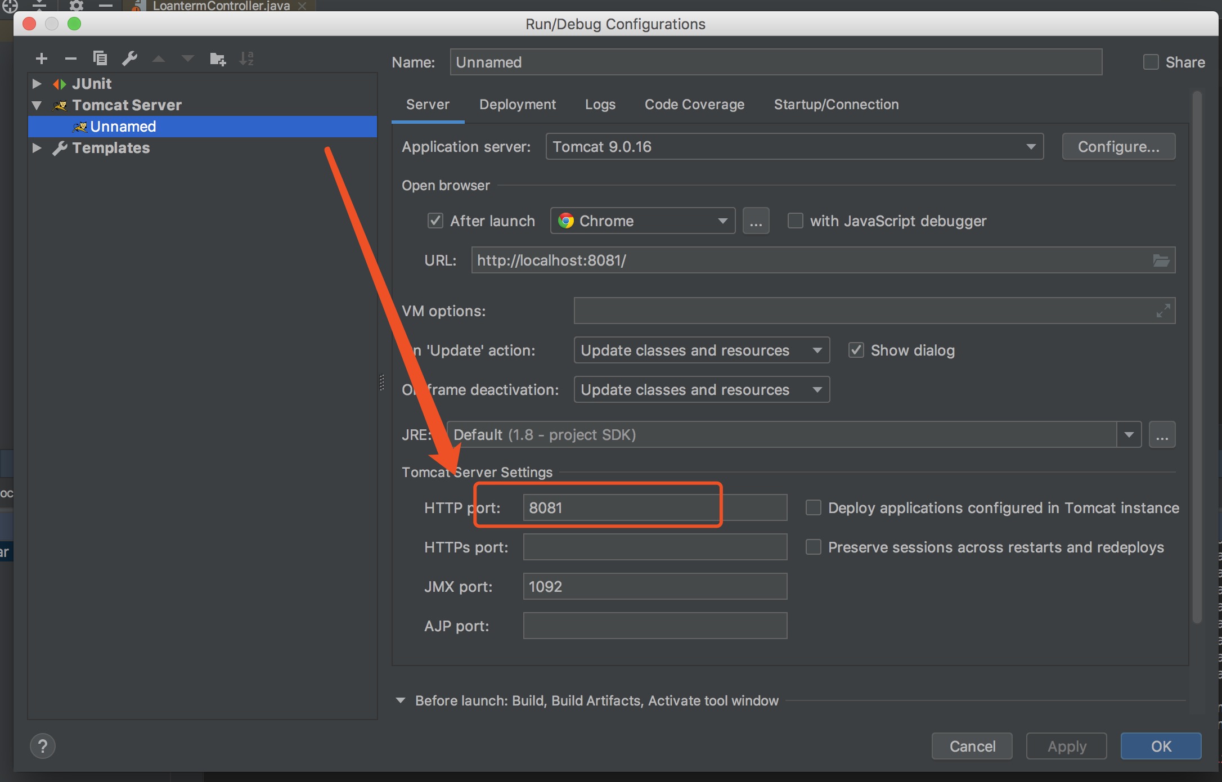Click the dialog's vertical scrollbar
The width and height of the screenshot is (1222, 782).
(1197, 357)
